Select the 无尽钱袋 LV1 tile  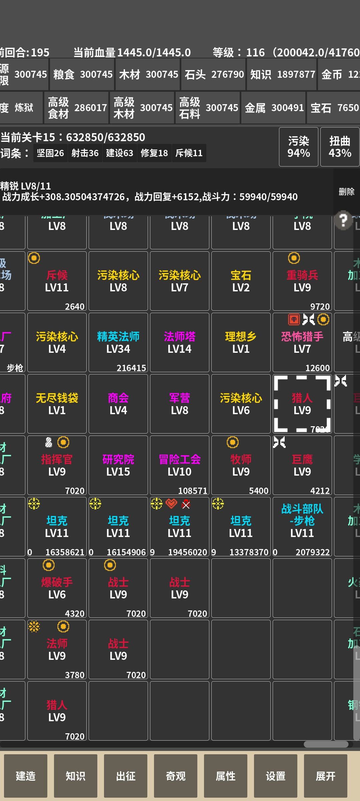click(x=57, y=404)
